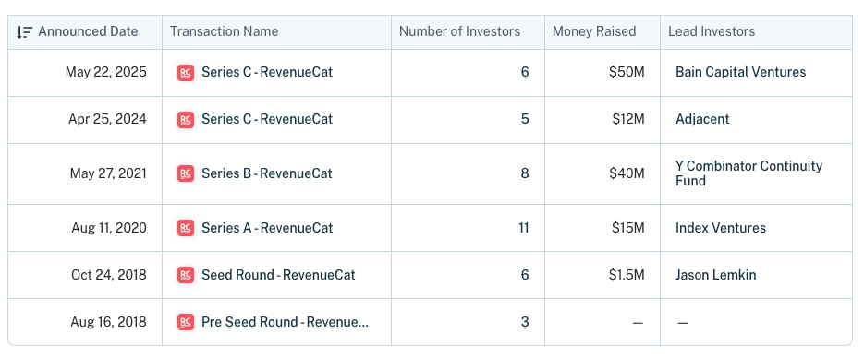Sort by Announced Date column header
This screenshot has width=864, height=358.
pos(88,31)
